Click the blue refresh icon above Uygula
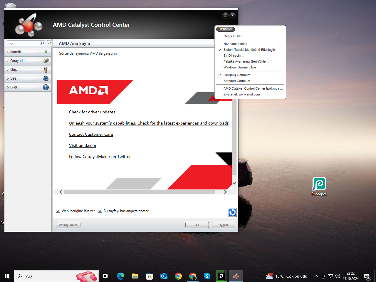 coord(232,212)
